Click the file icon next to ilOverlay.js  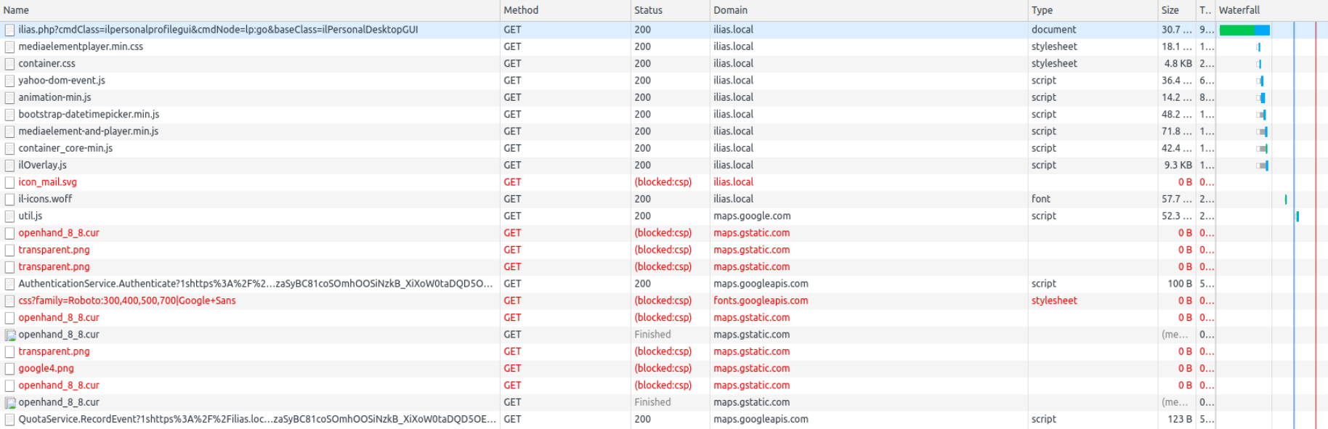point(9,166)
